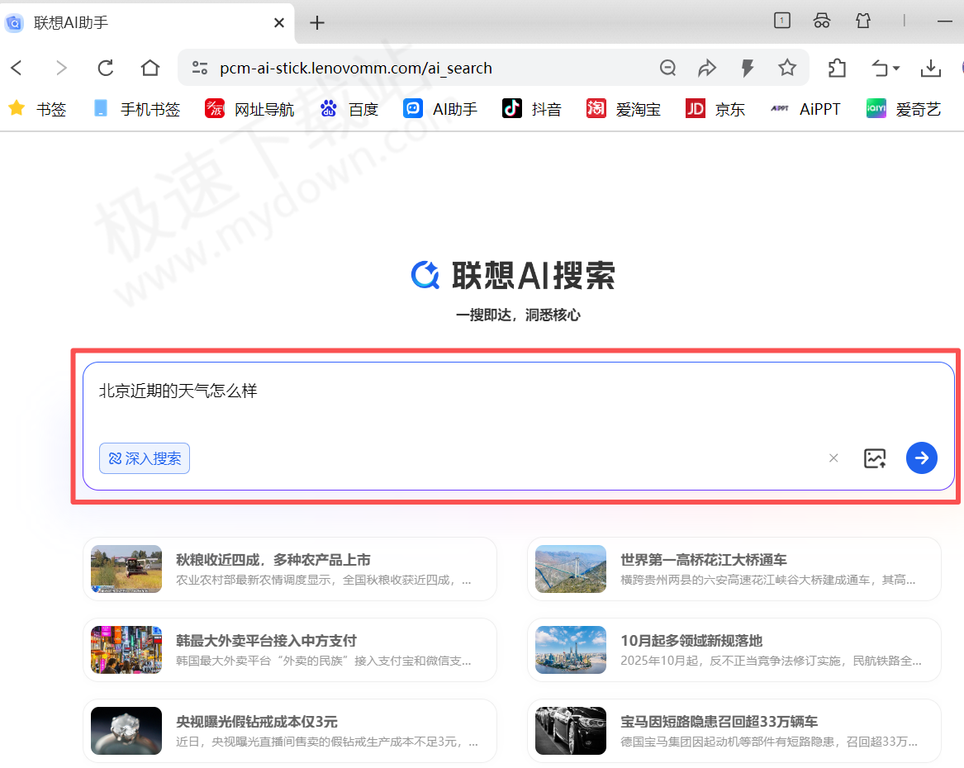Click the image upload icon in the search box

(875, 457)
